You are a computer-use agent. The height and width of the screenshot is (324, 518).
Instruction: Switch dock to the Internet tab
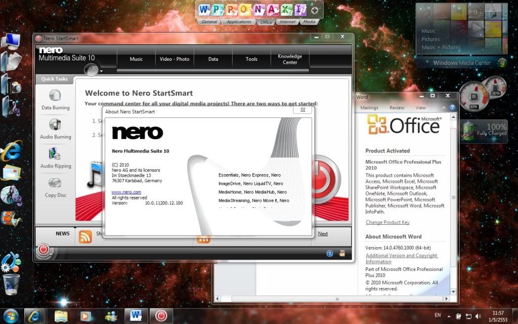click(x=287, y=22)
